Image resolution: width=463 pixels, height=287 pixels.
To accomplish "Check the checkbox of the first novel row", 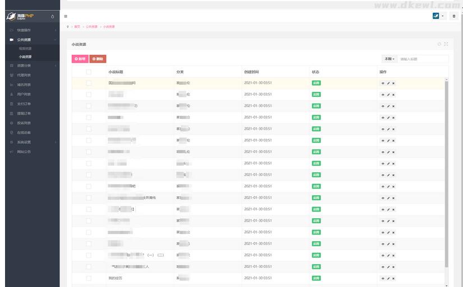I will pos(89,83).
